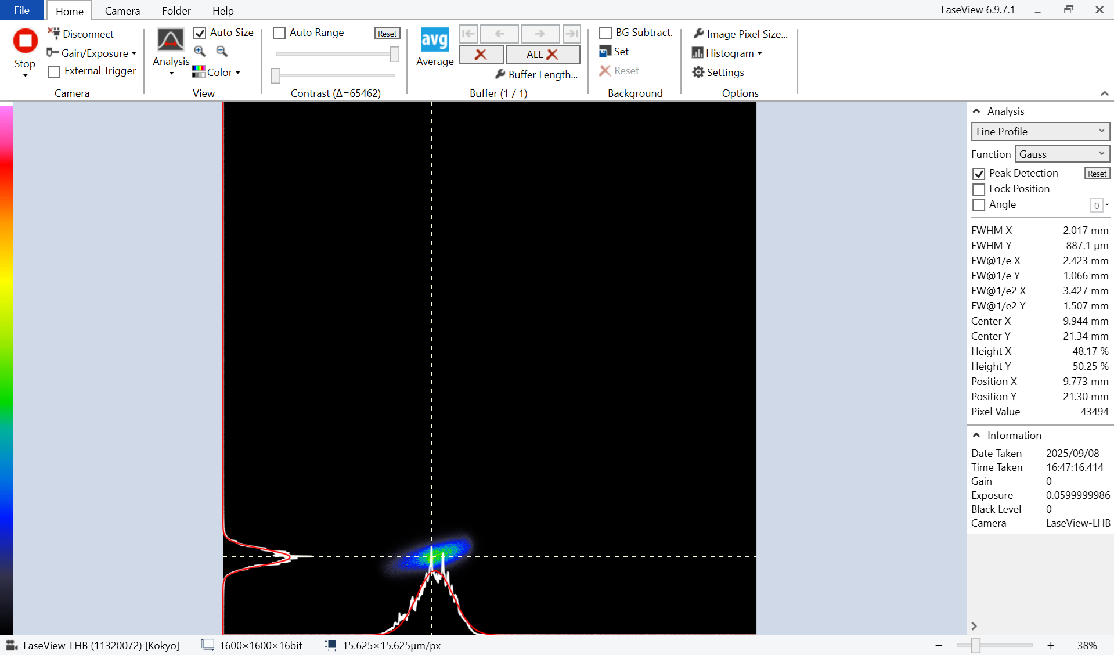Open Image Pixel Size settings

coord(740,34)
